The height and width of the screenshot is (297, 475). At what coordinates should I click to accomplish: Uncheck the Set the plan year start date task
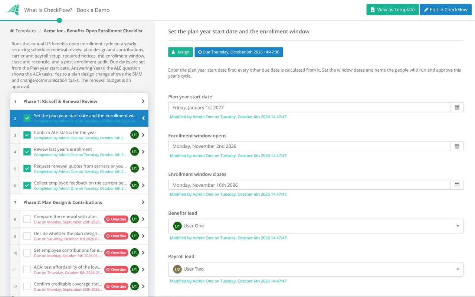click(x=27, y=118)
